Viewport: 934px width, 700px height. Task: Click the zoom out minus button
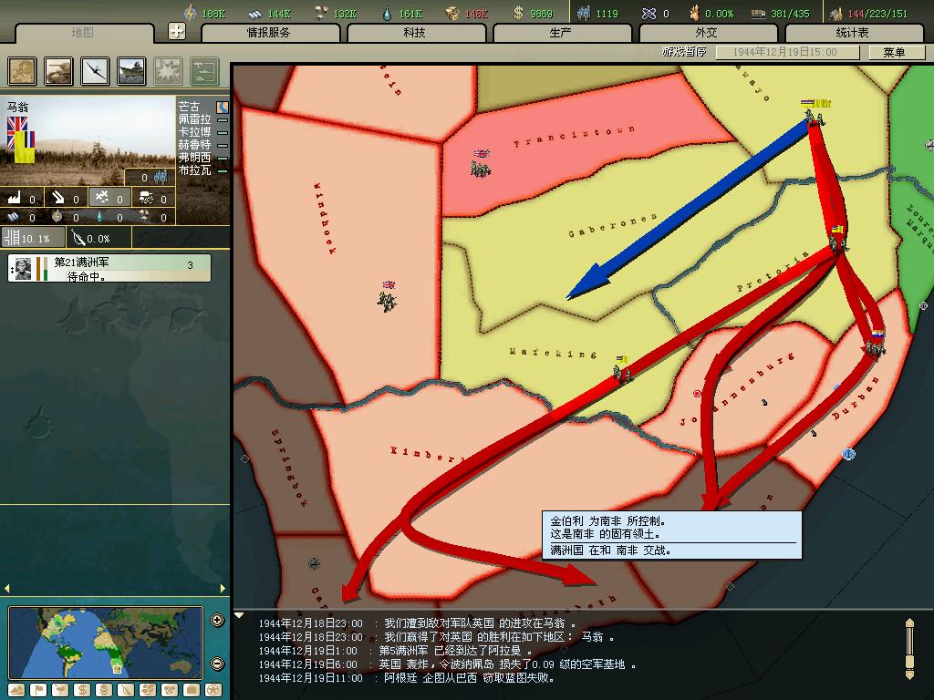[x=217, y=664]
